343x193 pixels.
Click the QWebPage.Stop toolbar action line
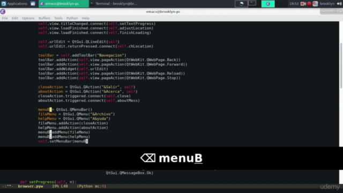click(109, 78)
